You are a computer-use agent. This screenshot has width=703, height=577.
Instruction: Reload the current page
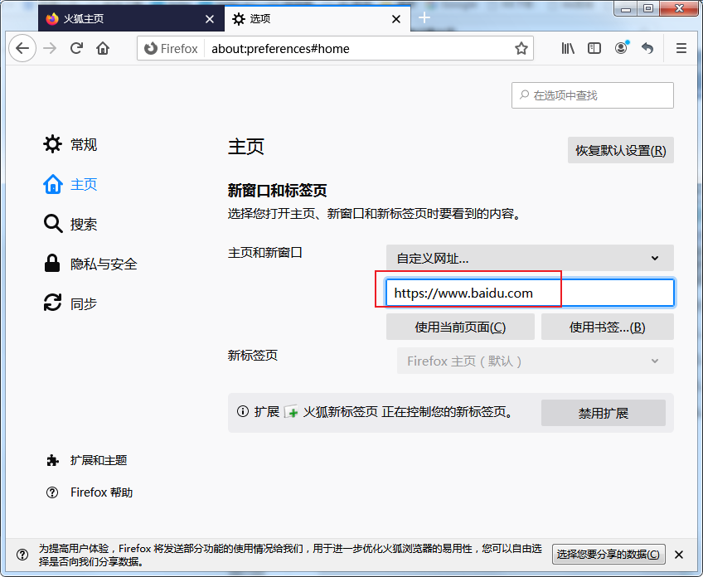(x=76, y=48)
